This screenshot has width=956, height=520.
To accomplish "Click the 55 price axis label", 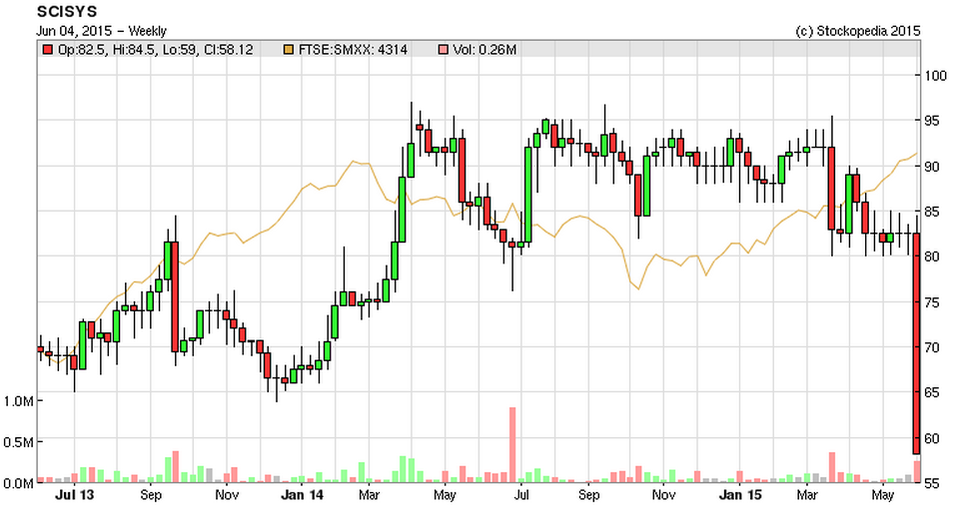I will pos(932,483).
